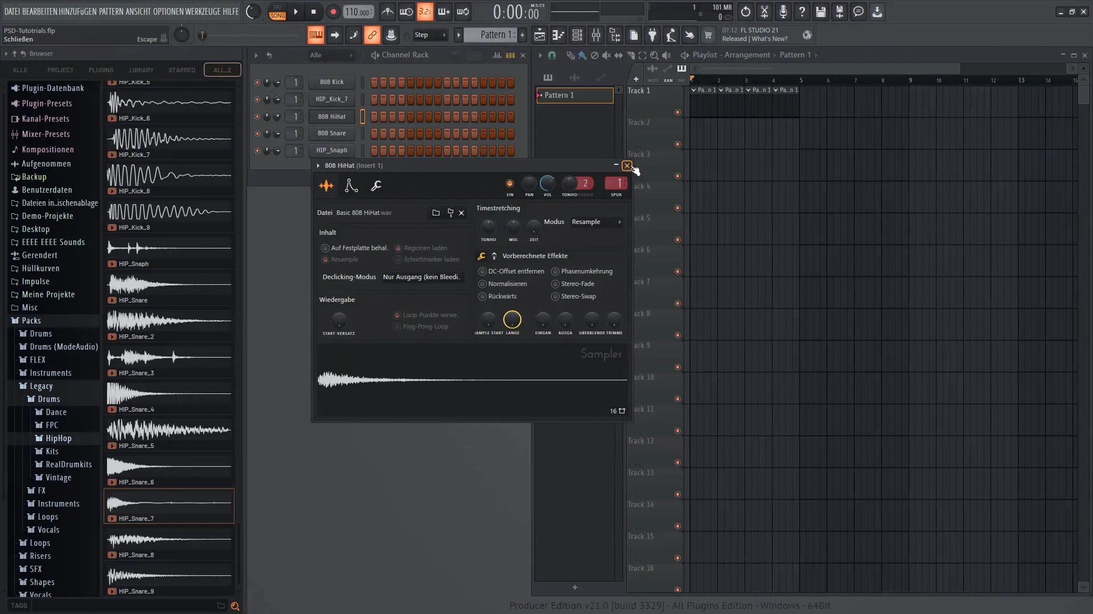This screenshot has width=1093, height=614.
Task: Open folder icon to load sample file
Action: (x=436, y=213)
